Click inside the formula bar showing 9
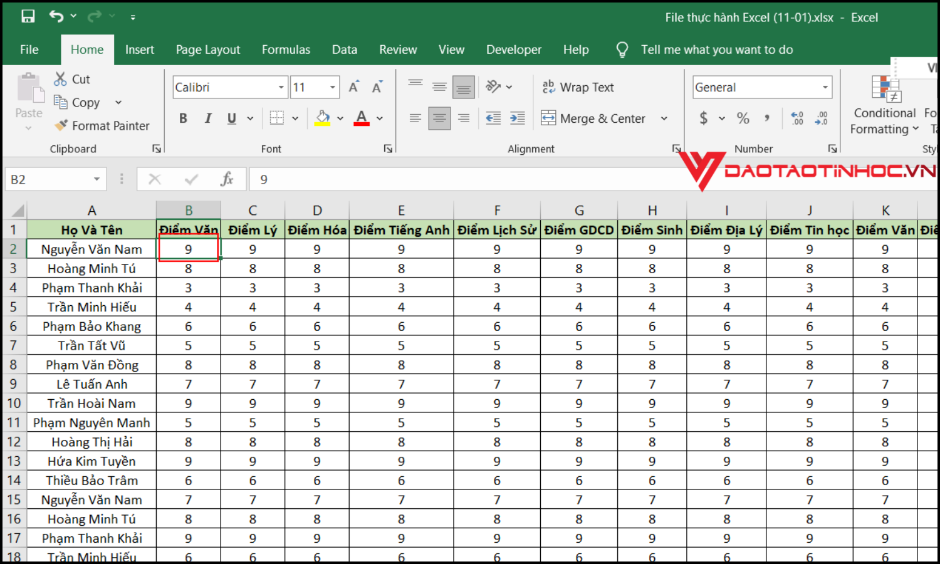Image resolution: width=940 pixels, height=564 pixels. pos(464,179)
